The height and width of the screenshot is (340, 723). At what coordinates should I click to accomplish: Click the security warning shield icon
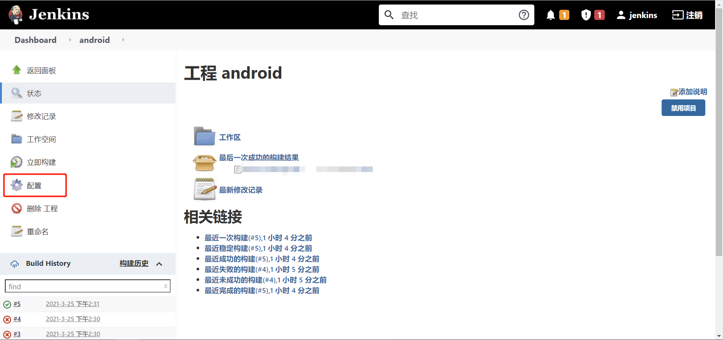click(x=586, y=15)
